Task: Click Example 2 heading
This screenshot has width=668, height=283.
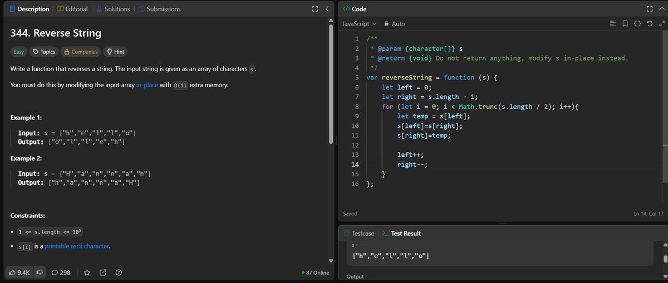Action: coord(26,158)
